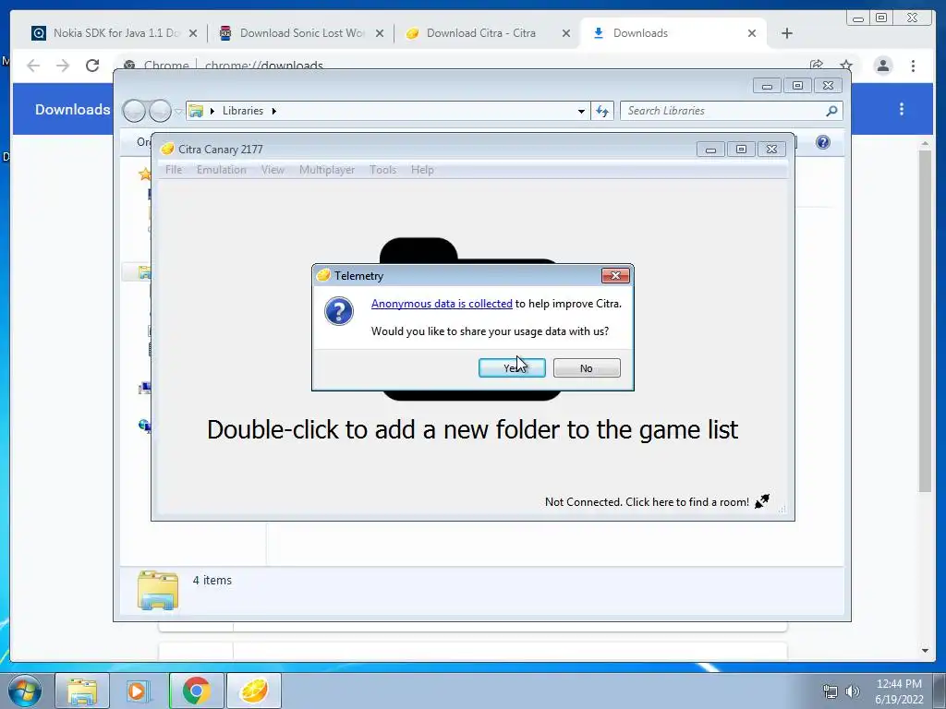The image size is (946, 709).
Task: Open the Citra Tools menu
Action: (383, 170)
